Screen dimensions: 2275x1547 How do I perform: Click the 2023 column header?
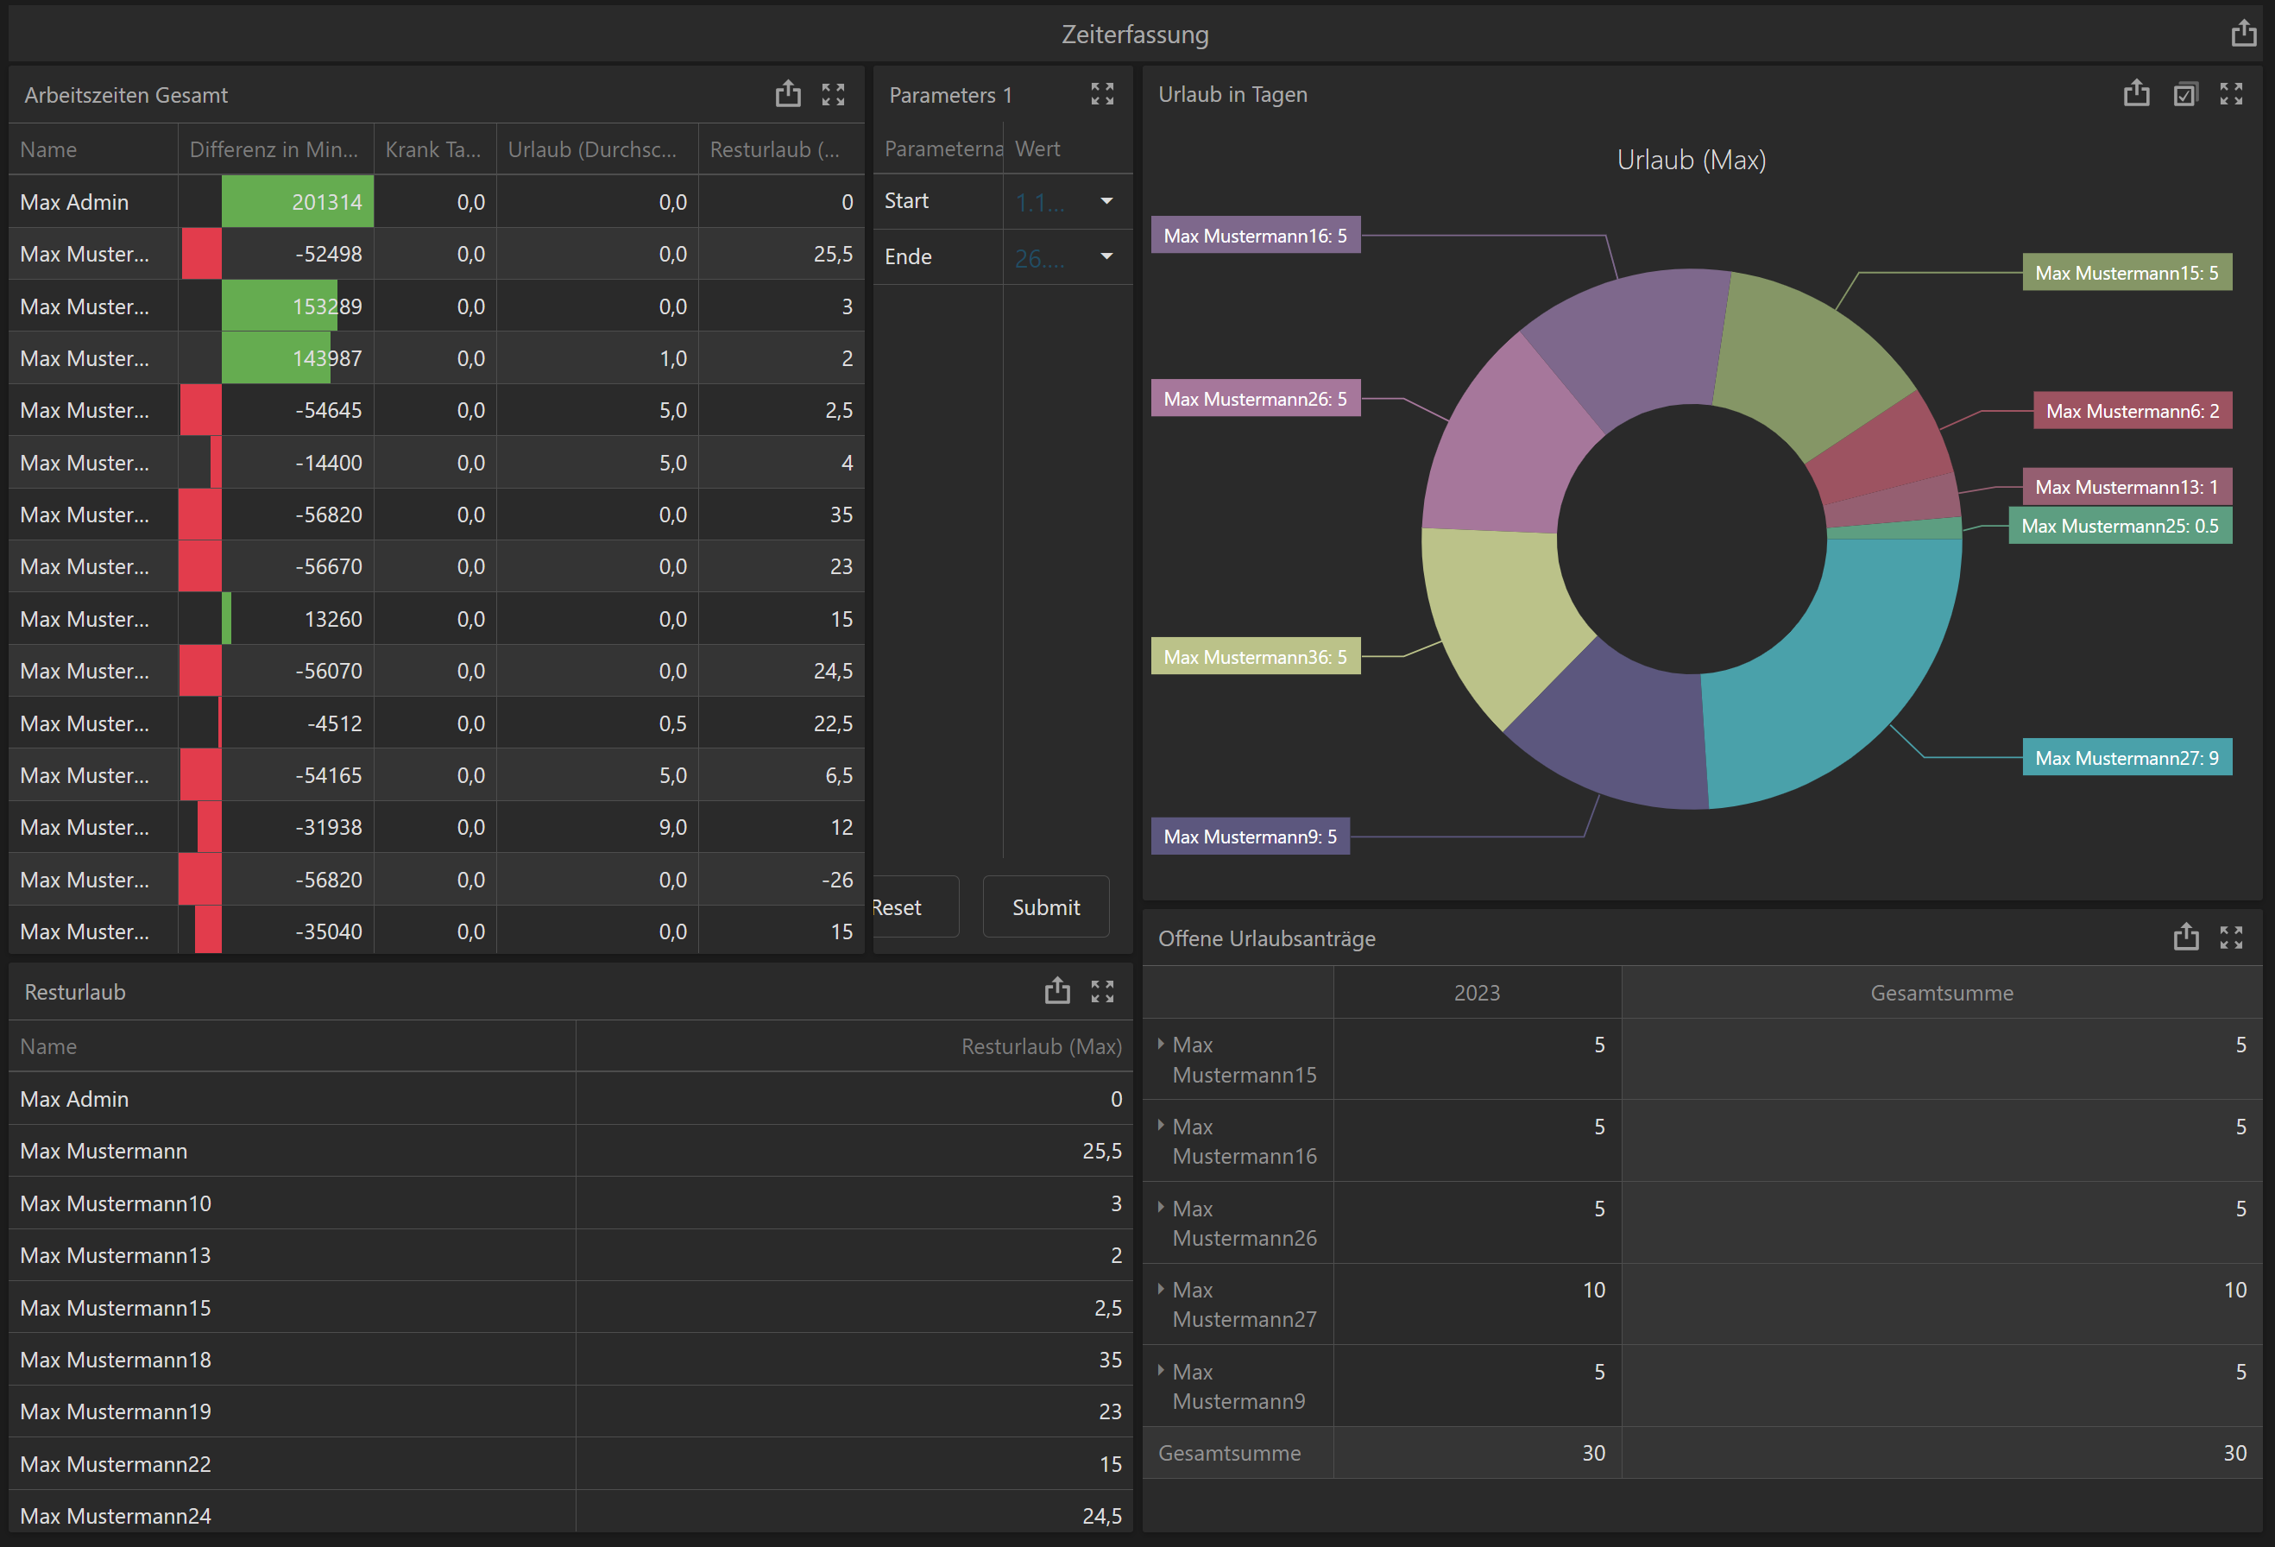tap(1476, 992)
